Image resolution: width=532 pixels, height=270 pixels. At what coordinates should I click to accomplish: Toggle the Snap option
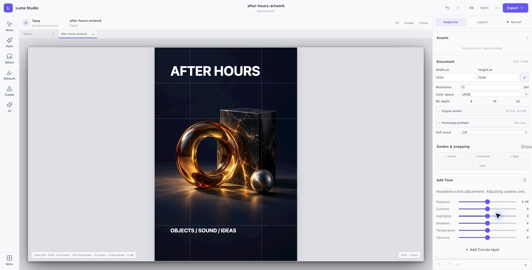tap(514, 157)
